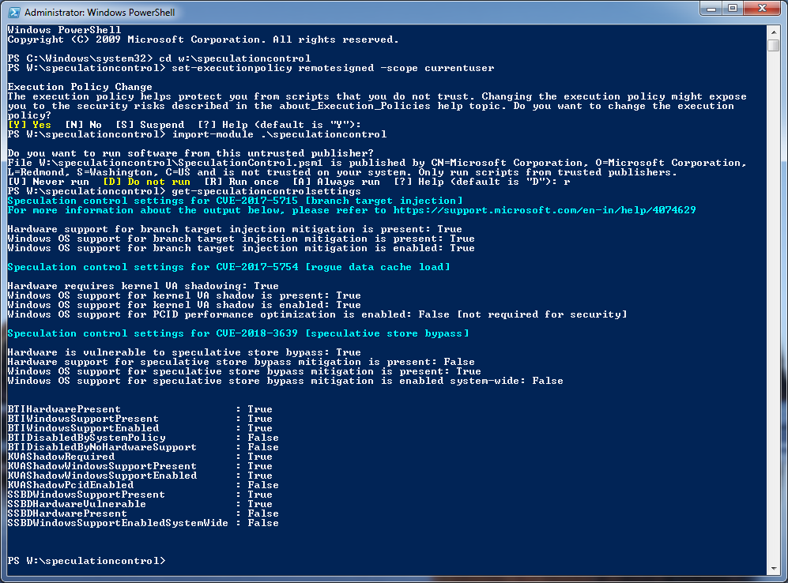Screen dimensions: 788x583
Task: Click 'Speculation control settings for CVE-2017-5754' heading
Action: (x=228, y=267)
